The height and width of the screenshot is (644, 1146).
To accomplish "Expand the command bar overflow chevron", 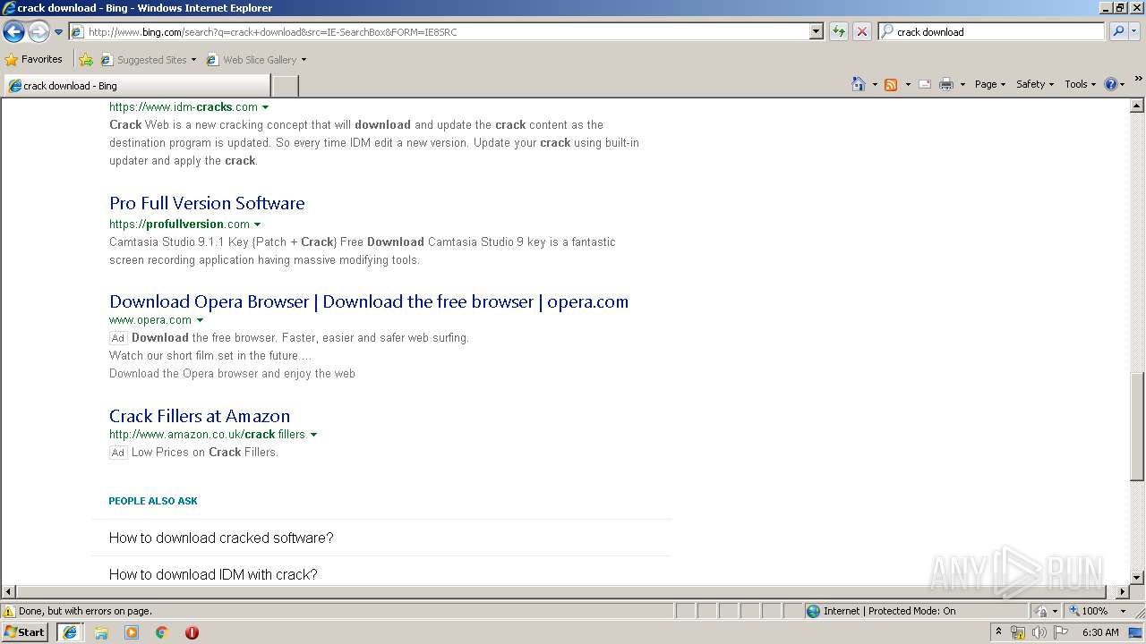I will (1138, 80).
